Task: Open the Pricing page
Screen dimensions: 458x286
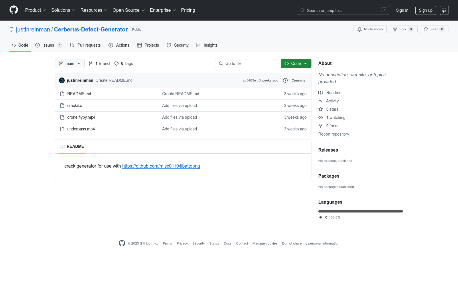Action: 188,10
